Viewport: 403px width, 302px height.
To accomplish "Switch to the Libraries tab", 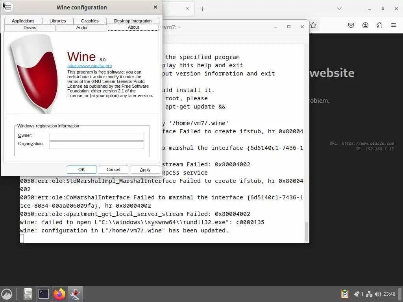I will pyautogui.click(x=57, y=21).
